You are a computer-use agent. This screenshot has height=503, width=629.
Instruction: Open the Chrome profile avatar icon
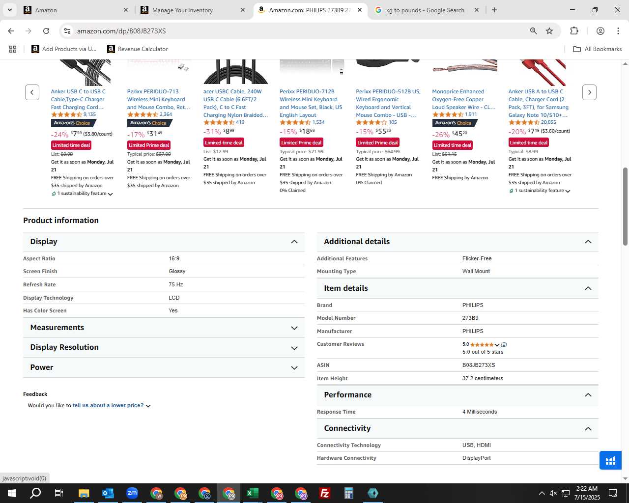(600, 31)
